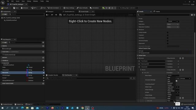
Task: Collapse the Advanced section in Details
Action: tap(138, 30)
